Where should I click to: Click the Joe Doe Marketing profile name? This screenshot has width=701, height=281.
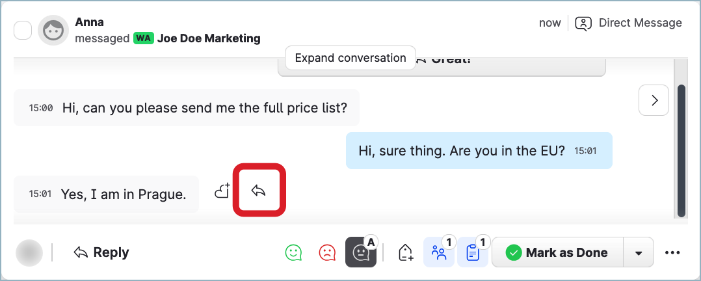tap(209, 38)
